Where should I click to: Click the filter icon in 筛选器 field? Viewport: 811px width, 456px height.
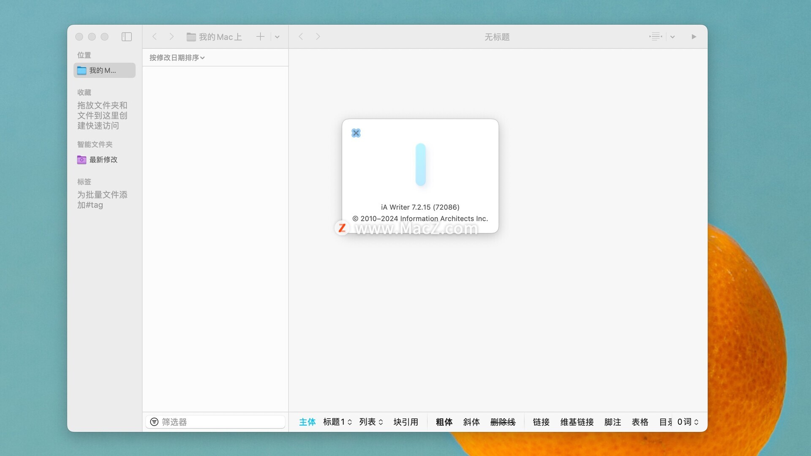[154, 422]
